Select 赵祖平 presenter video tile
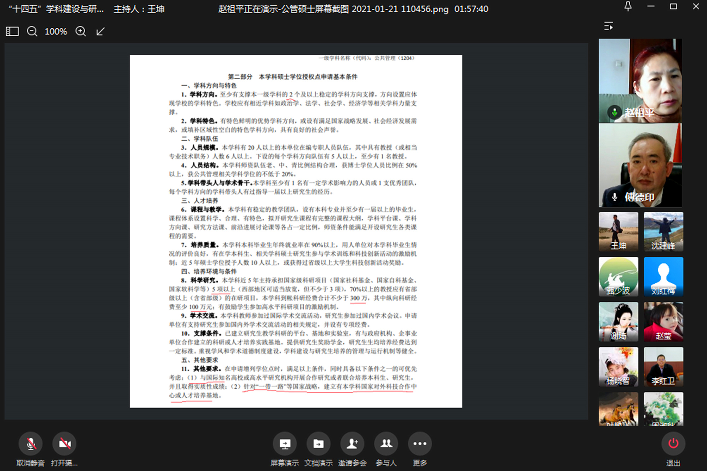 [x=640, y=81]
